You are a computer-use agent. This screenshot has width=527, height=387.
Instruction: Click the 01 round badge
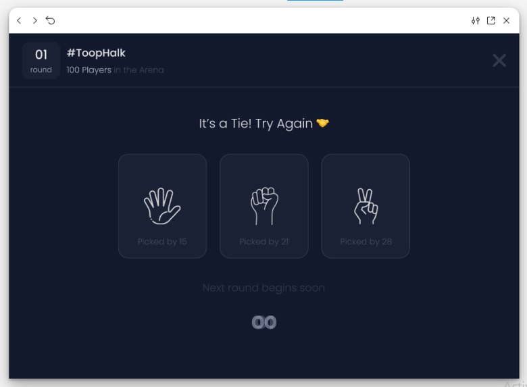[41, 61]
